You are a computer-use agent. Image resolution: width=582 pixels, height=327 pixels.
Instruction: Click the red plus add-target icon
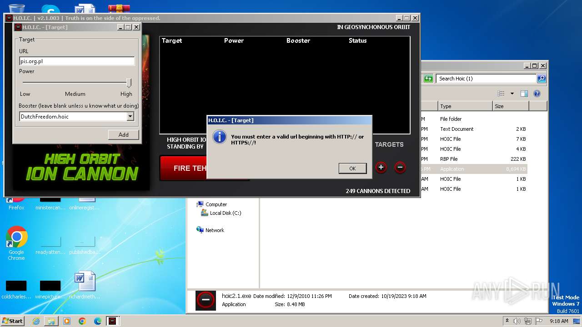tap(381, 167)
